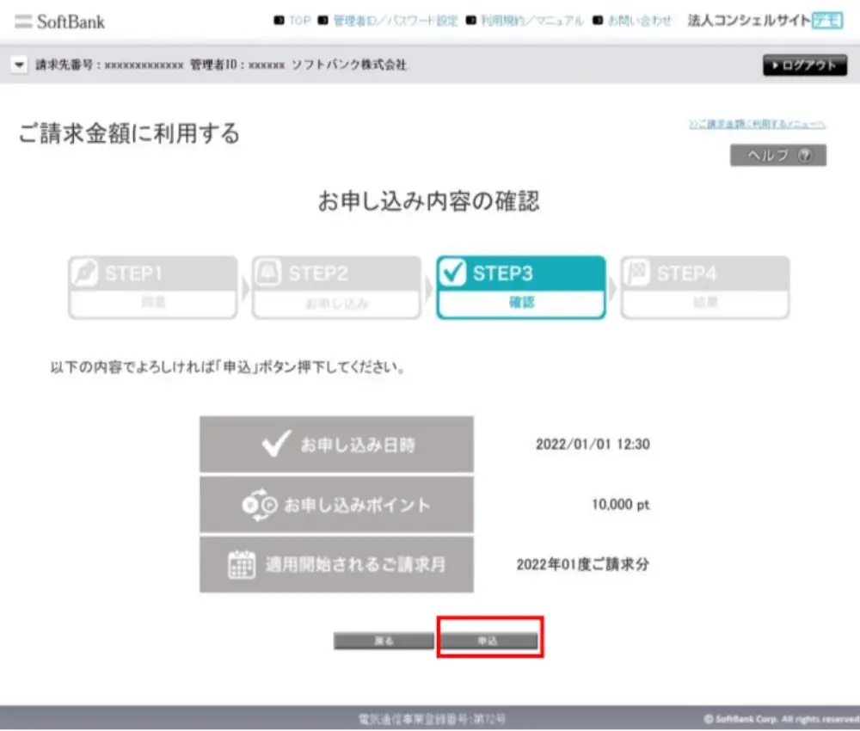Click the ソフトバンク株式会社 company name

point(349,64)
